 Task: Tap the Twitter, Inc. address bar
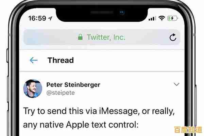click(x=102, y=37)
